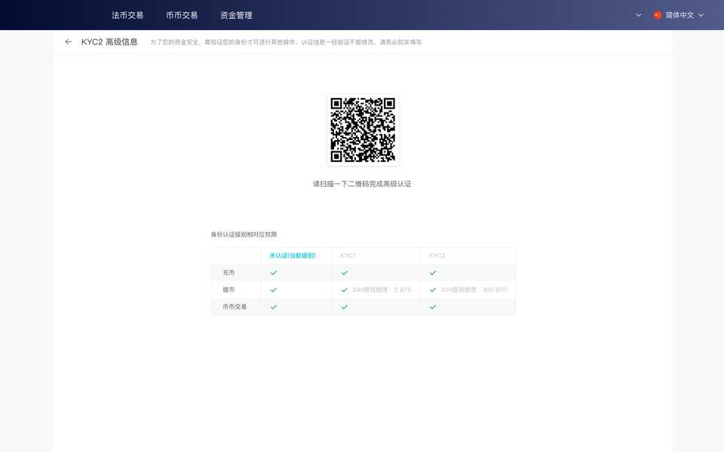
Task: Click the 请扫描一下二维码完成高级认证 text
Action: coord(362,184)
